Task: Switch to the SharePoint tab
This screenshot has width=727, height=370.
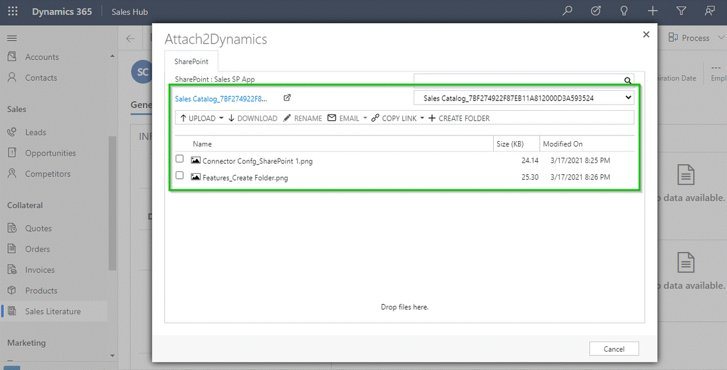Action: [x=191, y=61]
